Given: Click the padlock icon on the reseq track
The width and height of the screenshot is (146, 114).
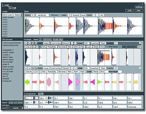Looking at the screenshot, I should click(33, 43).
